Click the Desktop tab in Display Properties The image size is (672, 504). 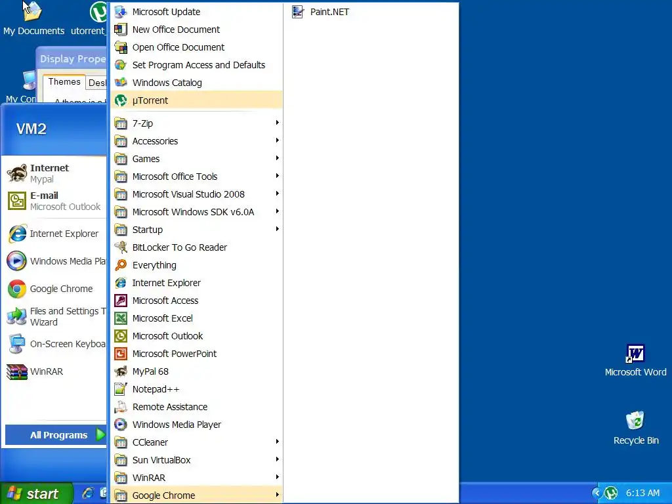tap(97, 83)
